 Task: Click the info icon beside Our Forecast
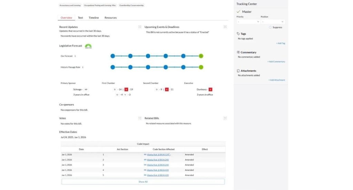[x=75, y=56]
